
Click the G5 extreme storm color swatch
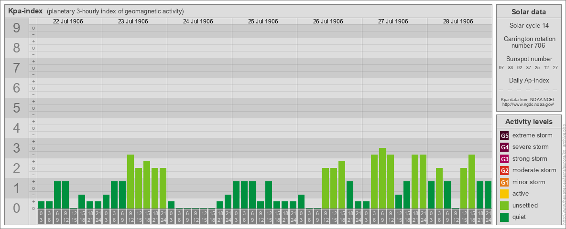coord(505,136)
